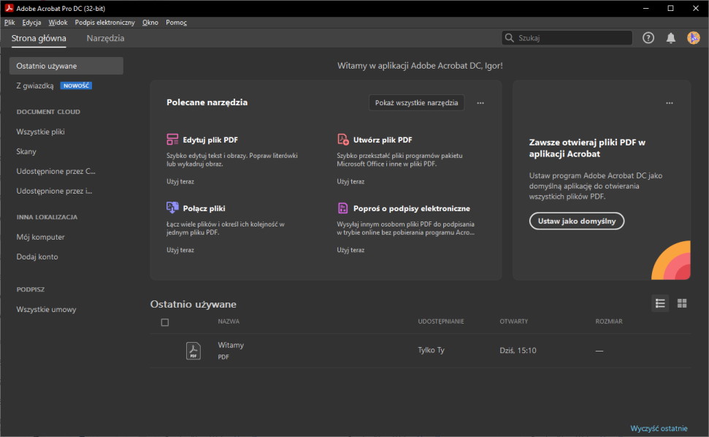Open the Edycja menu

click(x=31, y=22)
